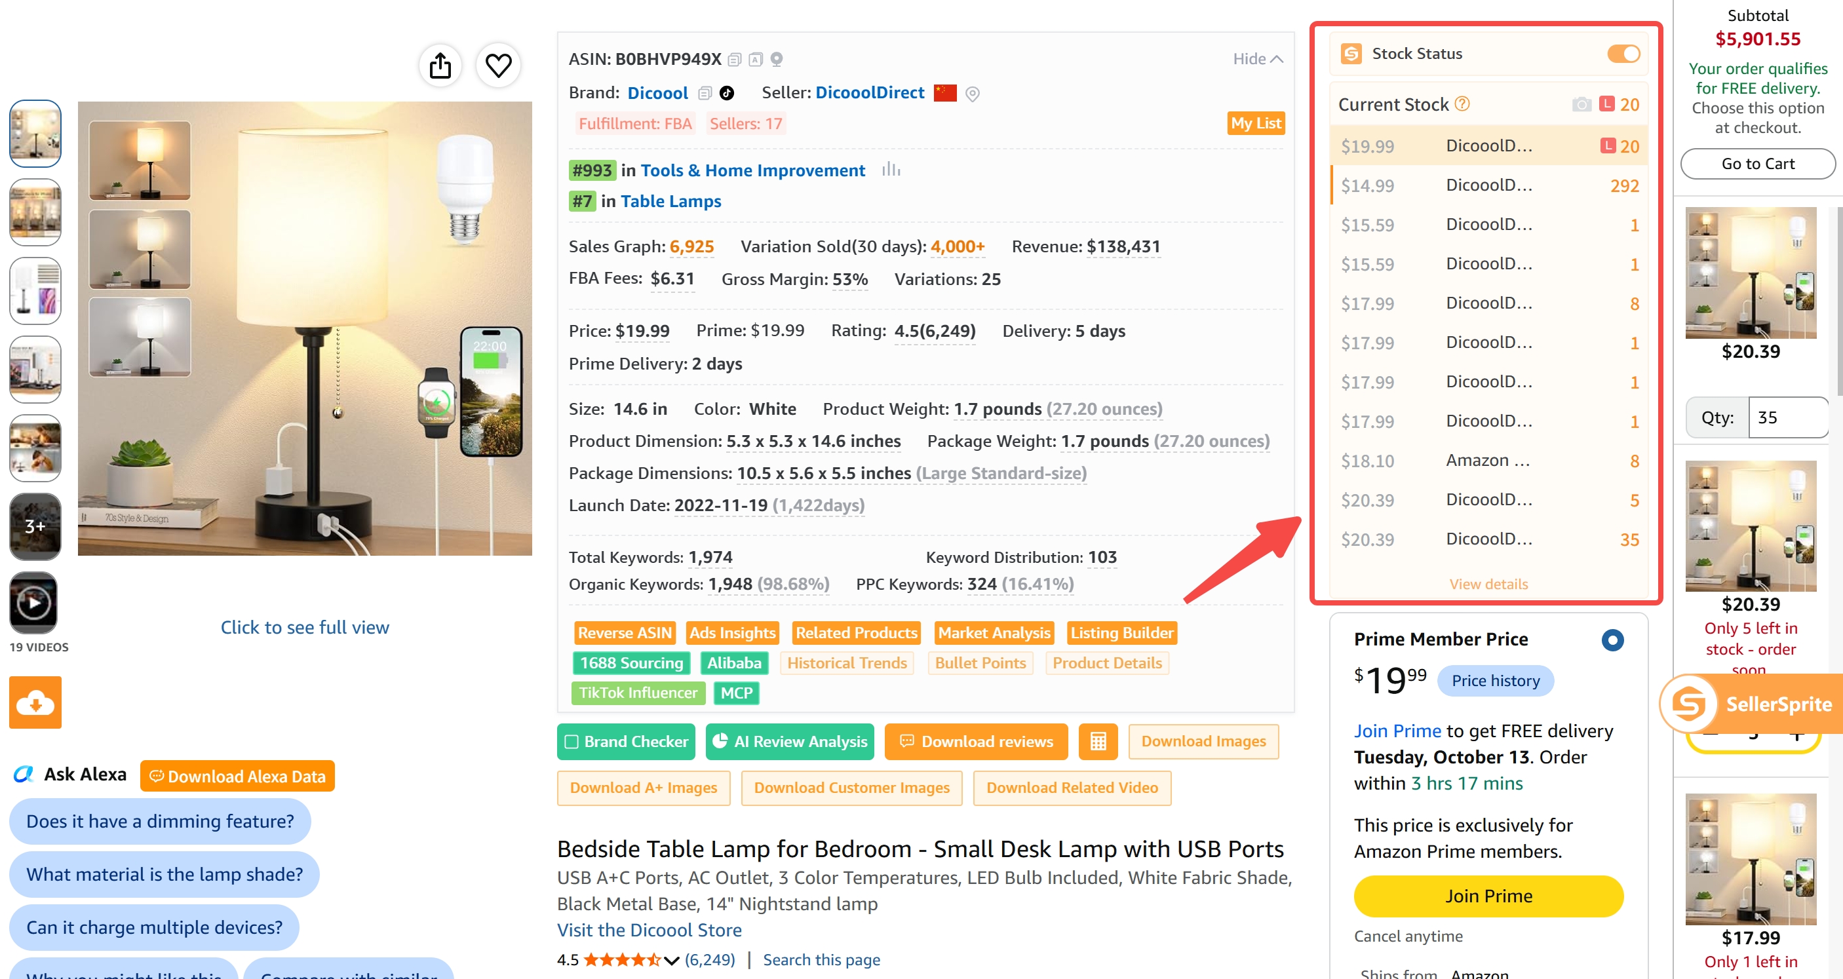The width and height of the screenshot is (1843, 979).
Task: Click the orange cloud download icon
Action: click(x=35, y=702)
